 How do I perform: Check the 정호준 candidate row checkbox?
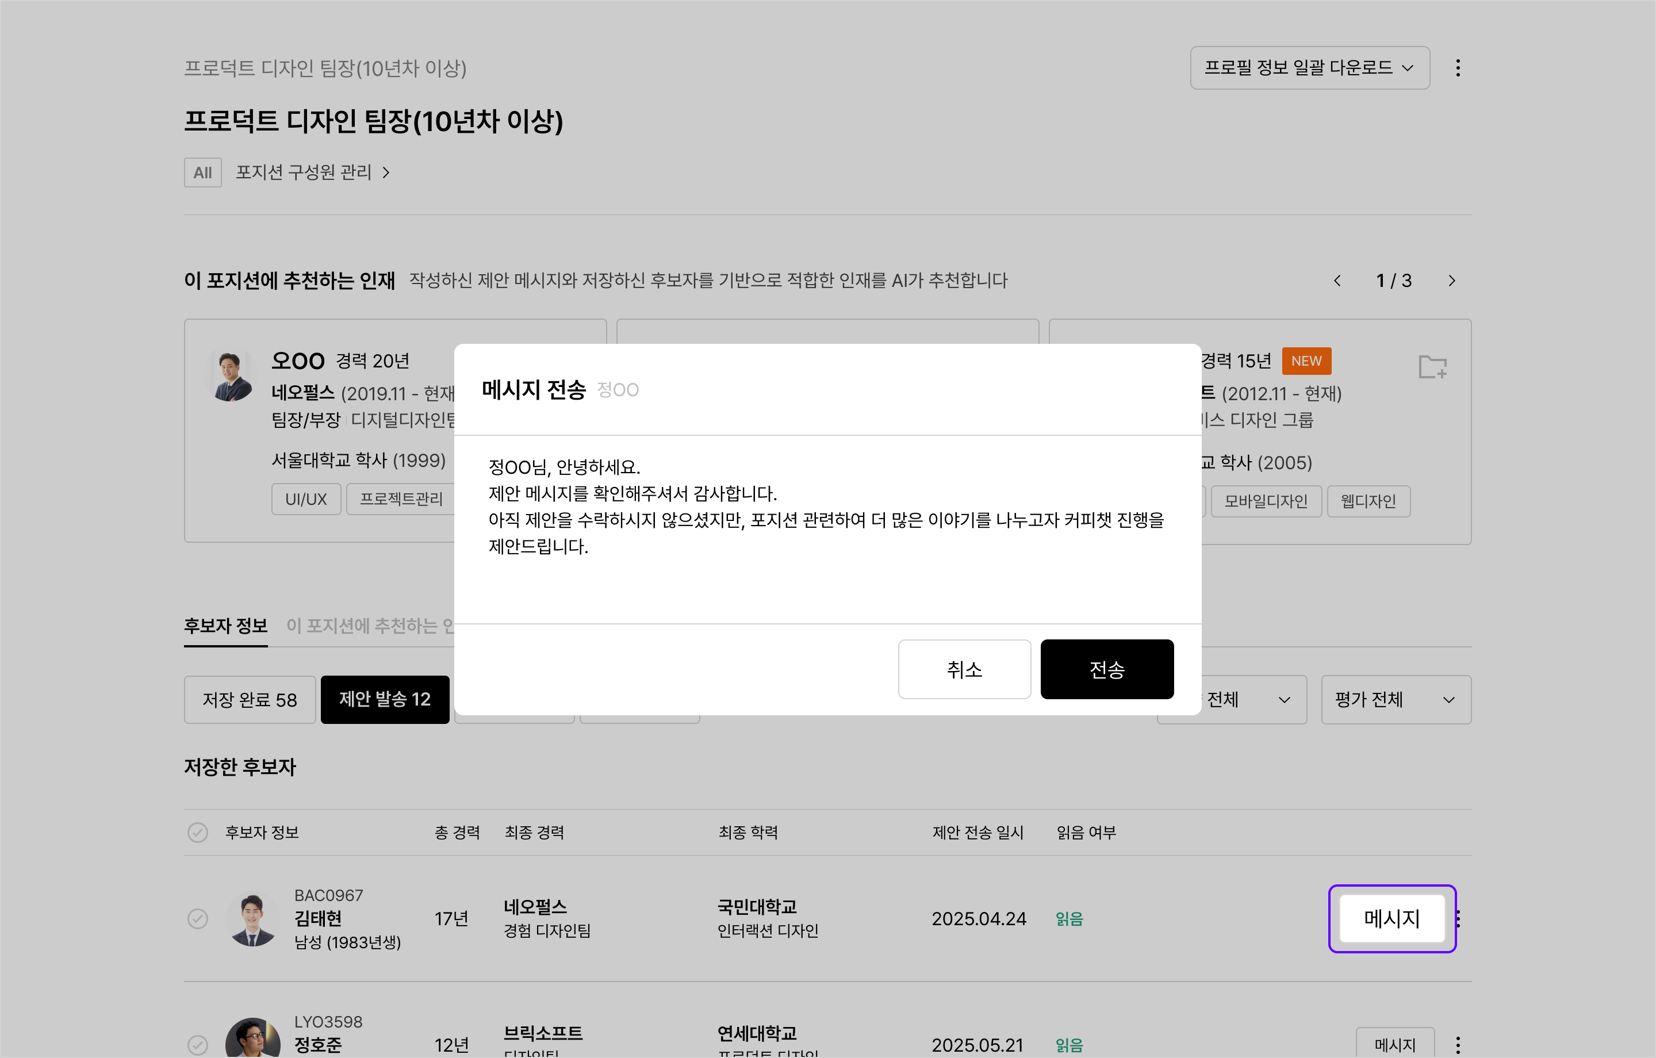(197, 1044)
